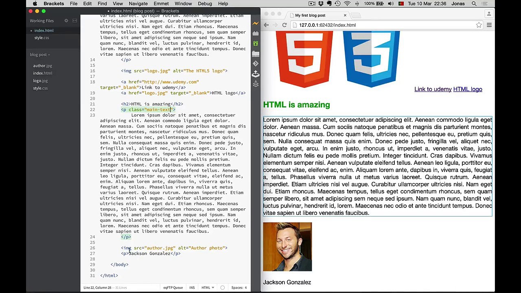Screen dimensions: 521x293
Task: Click the upload tray icon in Brackets toolbar
Action: point(256,74)
